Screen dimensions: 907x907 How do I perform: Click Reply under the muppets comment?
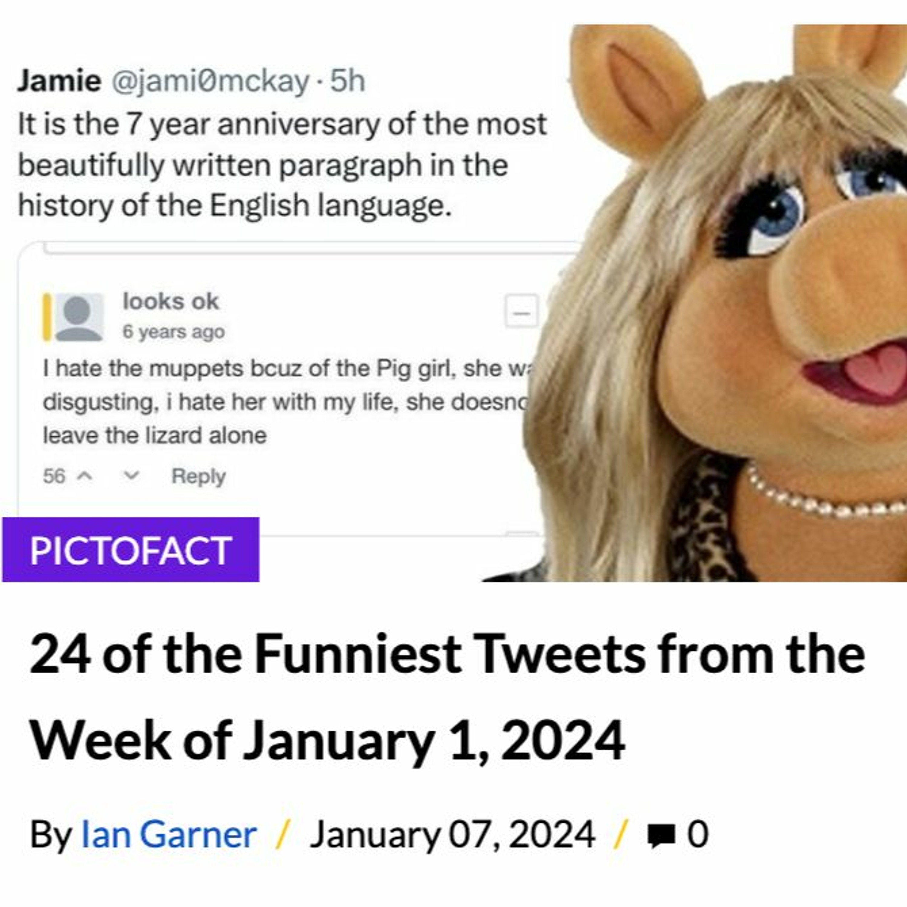[x=199, y=476]
